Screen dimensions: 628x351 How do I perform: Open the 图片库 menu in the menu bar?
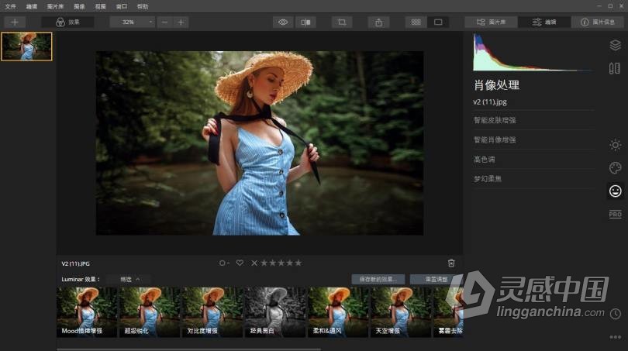click(x=55, y=6)
